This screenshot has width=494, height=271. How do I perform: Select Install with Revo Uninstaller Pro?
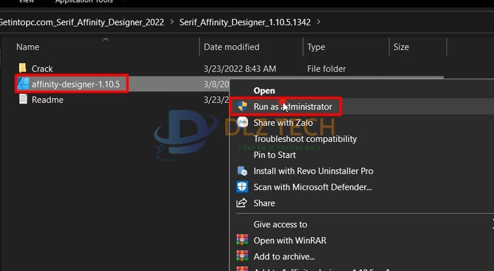[x=313, y=171]
